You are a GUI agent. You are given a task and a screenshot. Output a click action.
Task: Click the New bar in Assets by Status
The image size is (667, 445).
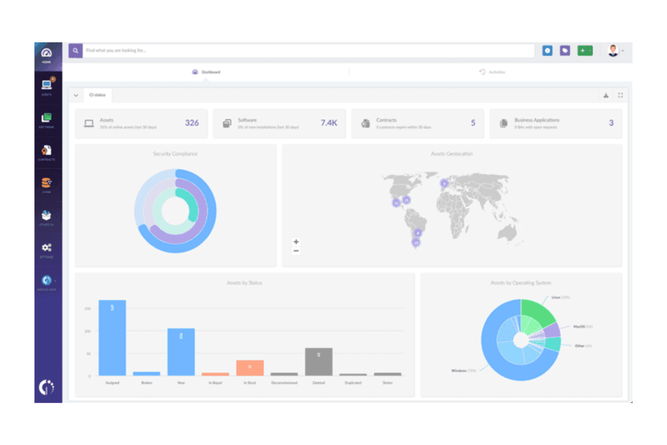(x=181, y=352)
